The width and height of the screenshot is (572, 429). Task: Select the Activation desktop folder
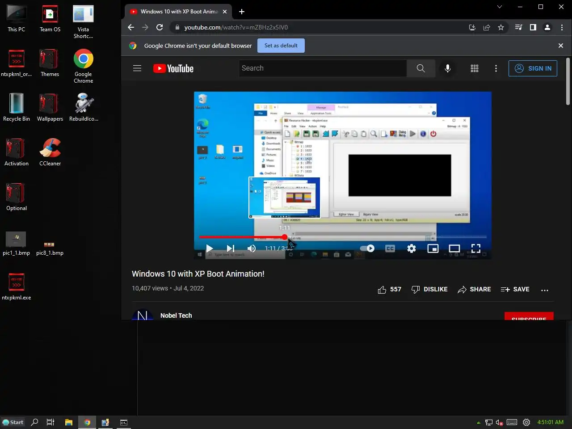[17, 152]
